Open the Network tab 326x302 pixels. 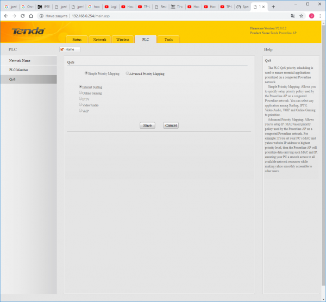[99, 40]
